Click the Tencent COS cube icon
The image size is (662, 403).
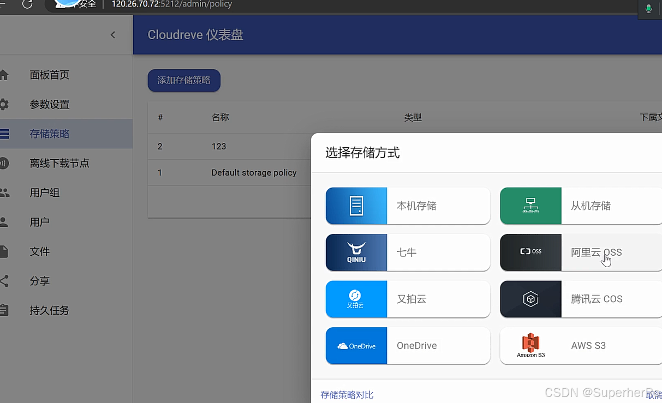[530, 299]
